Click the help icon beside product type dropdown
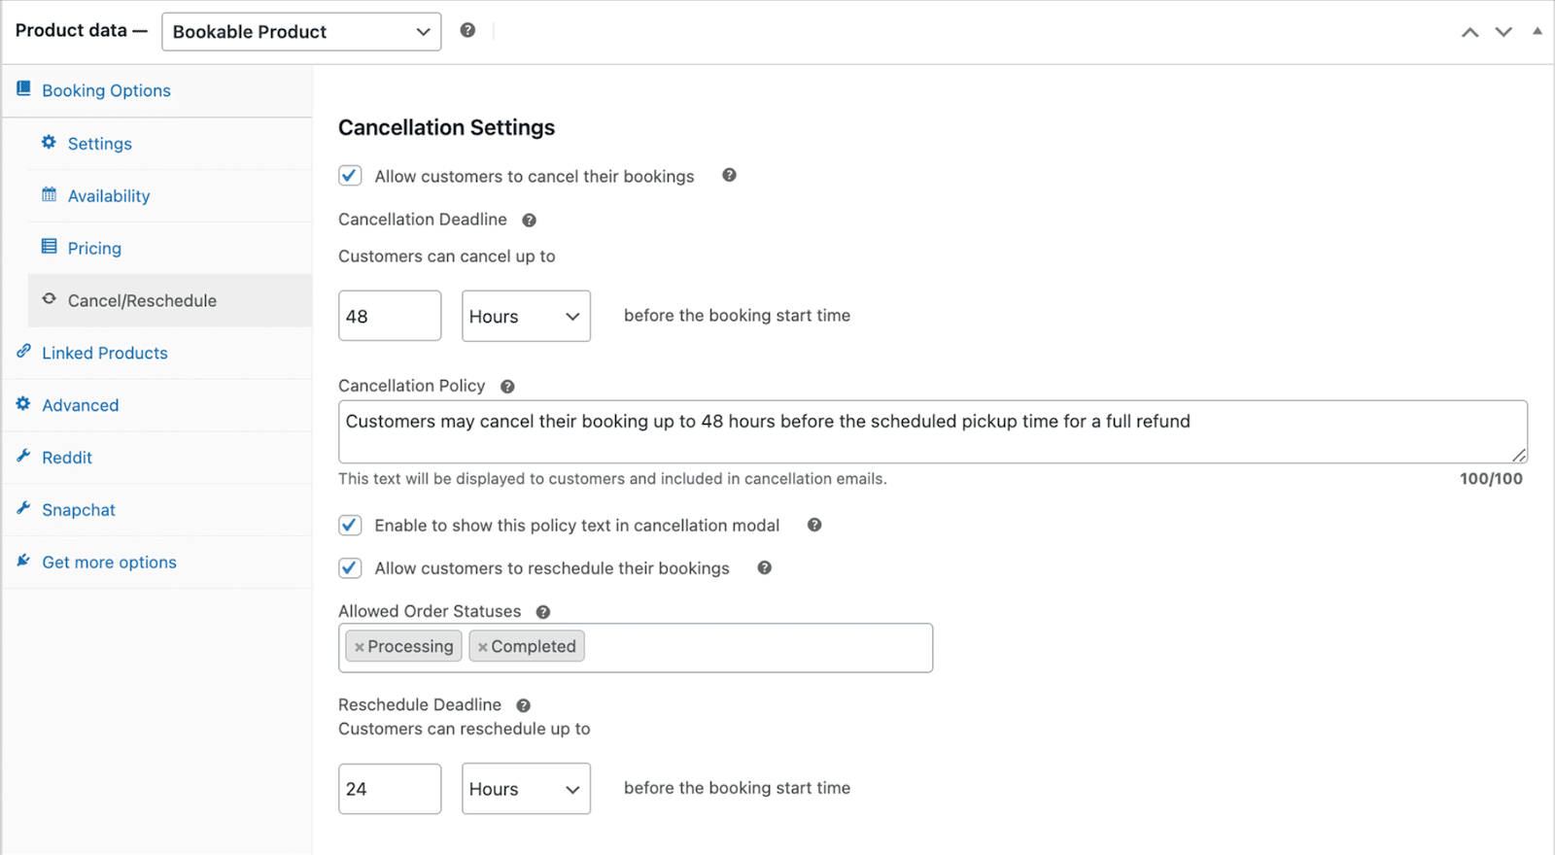Screen dimensions: 1555x855 pos(467,30)
